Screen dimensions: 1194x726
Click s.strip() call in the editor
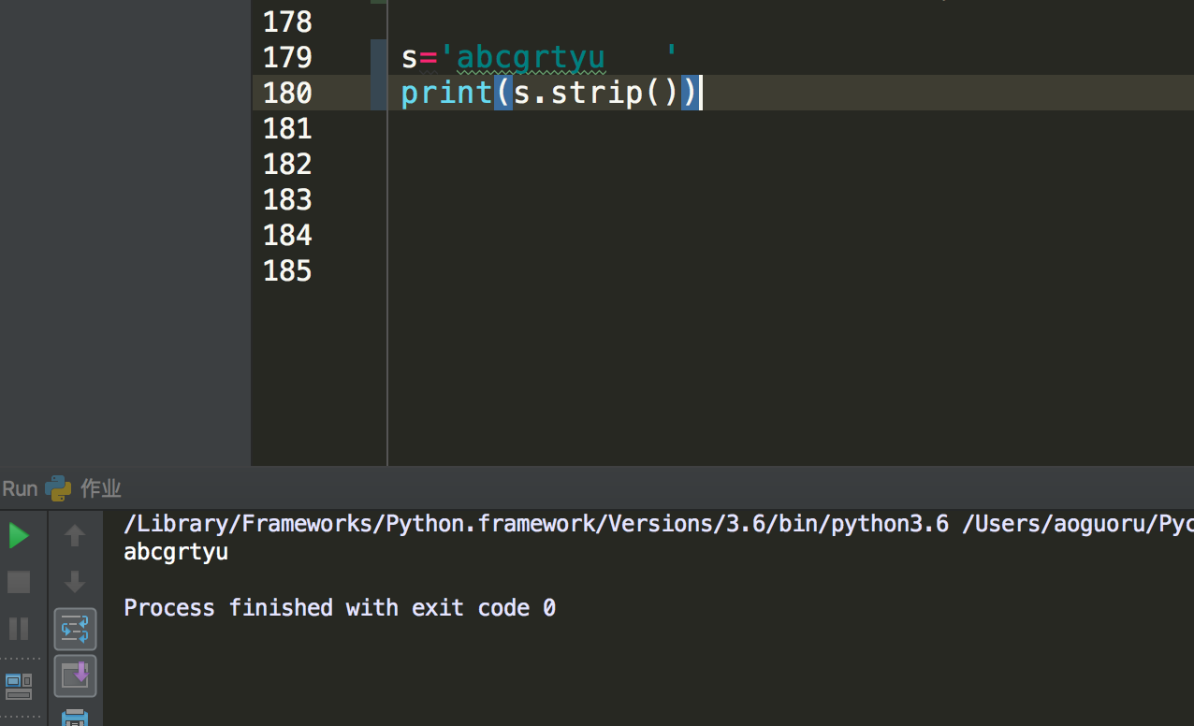(x=596, y=93)
